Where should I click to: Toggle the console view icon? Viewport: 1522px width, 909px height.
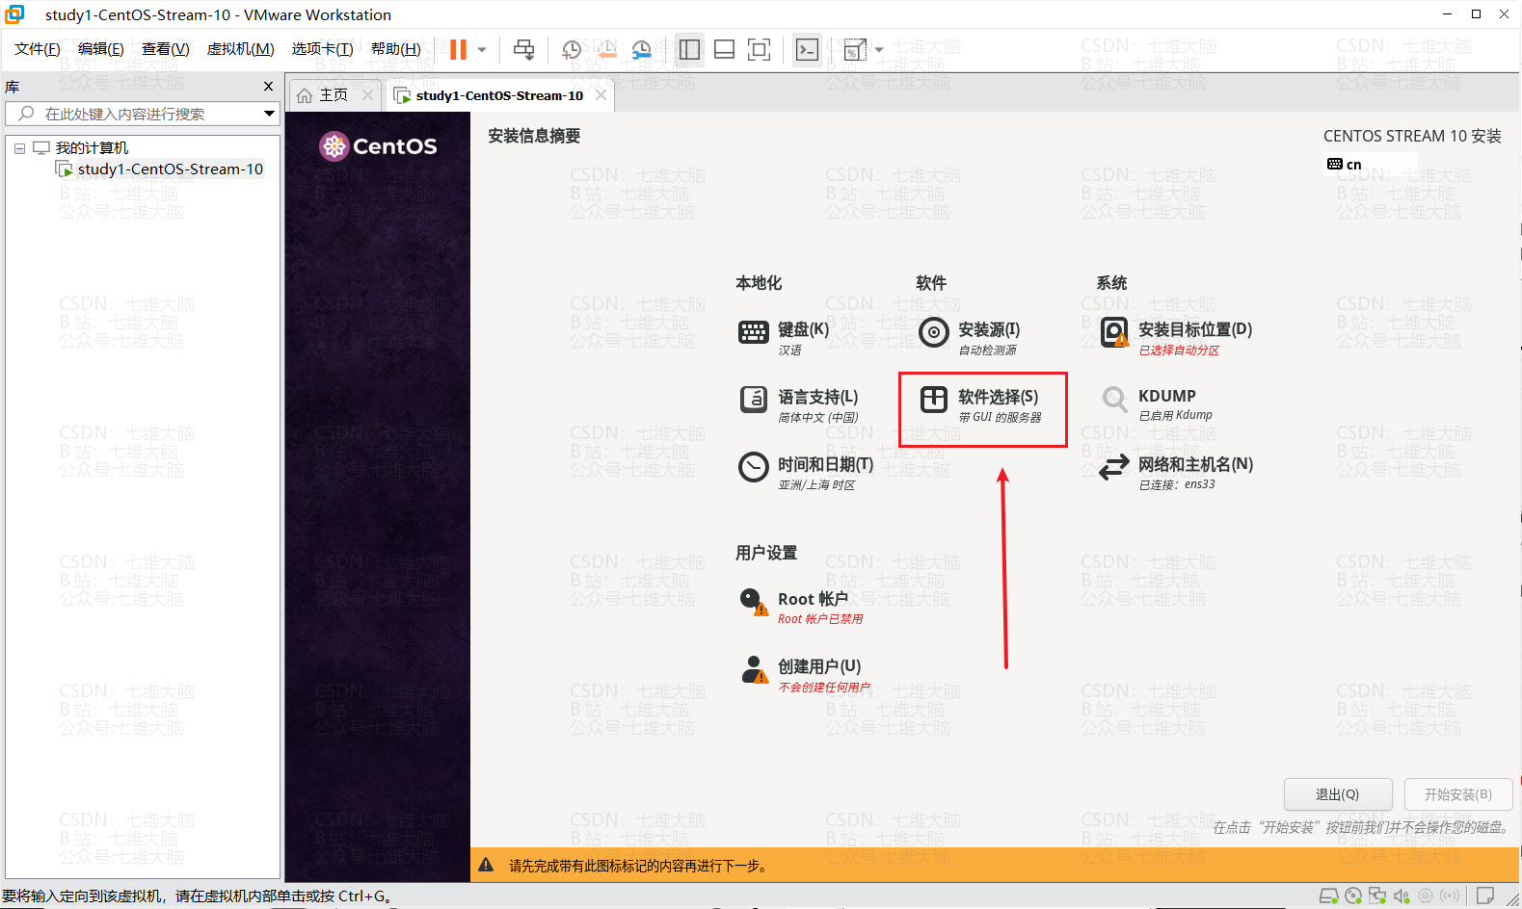click(807, 49)
